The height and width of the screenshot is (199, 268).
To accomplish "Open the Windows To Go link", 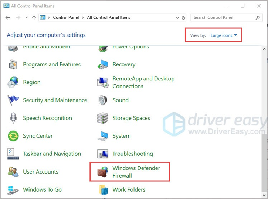I will coord(43,190).
